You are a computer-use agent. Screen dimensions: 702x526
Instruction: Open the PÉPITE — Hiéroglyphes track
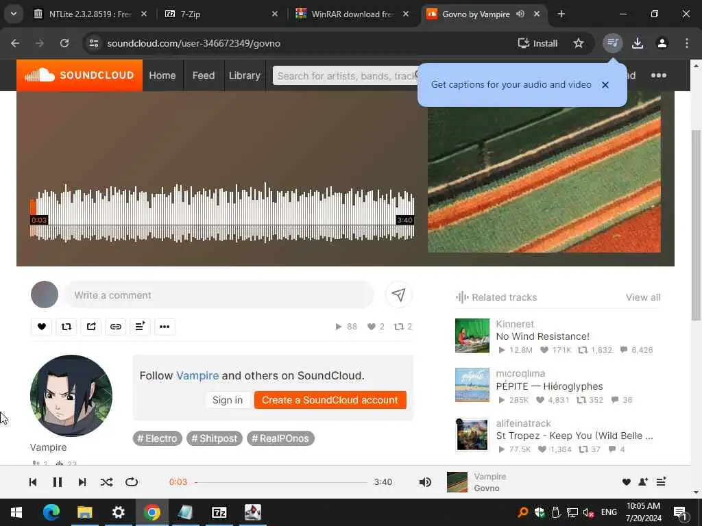549,386
